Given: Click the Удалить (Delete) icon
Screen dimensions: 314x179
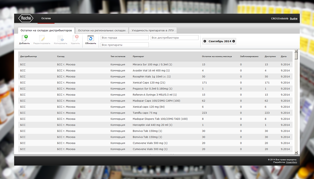Looking at the screenshot, I should pyautogui.click(x=75, y=38).
